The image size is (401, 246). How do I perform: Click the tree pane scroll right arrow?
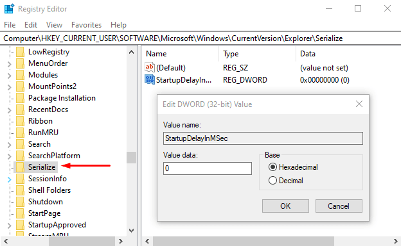(x=121, y=241)
